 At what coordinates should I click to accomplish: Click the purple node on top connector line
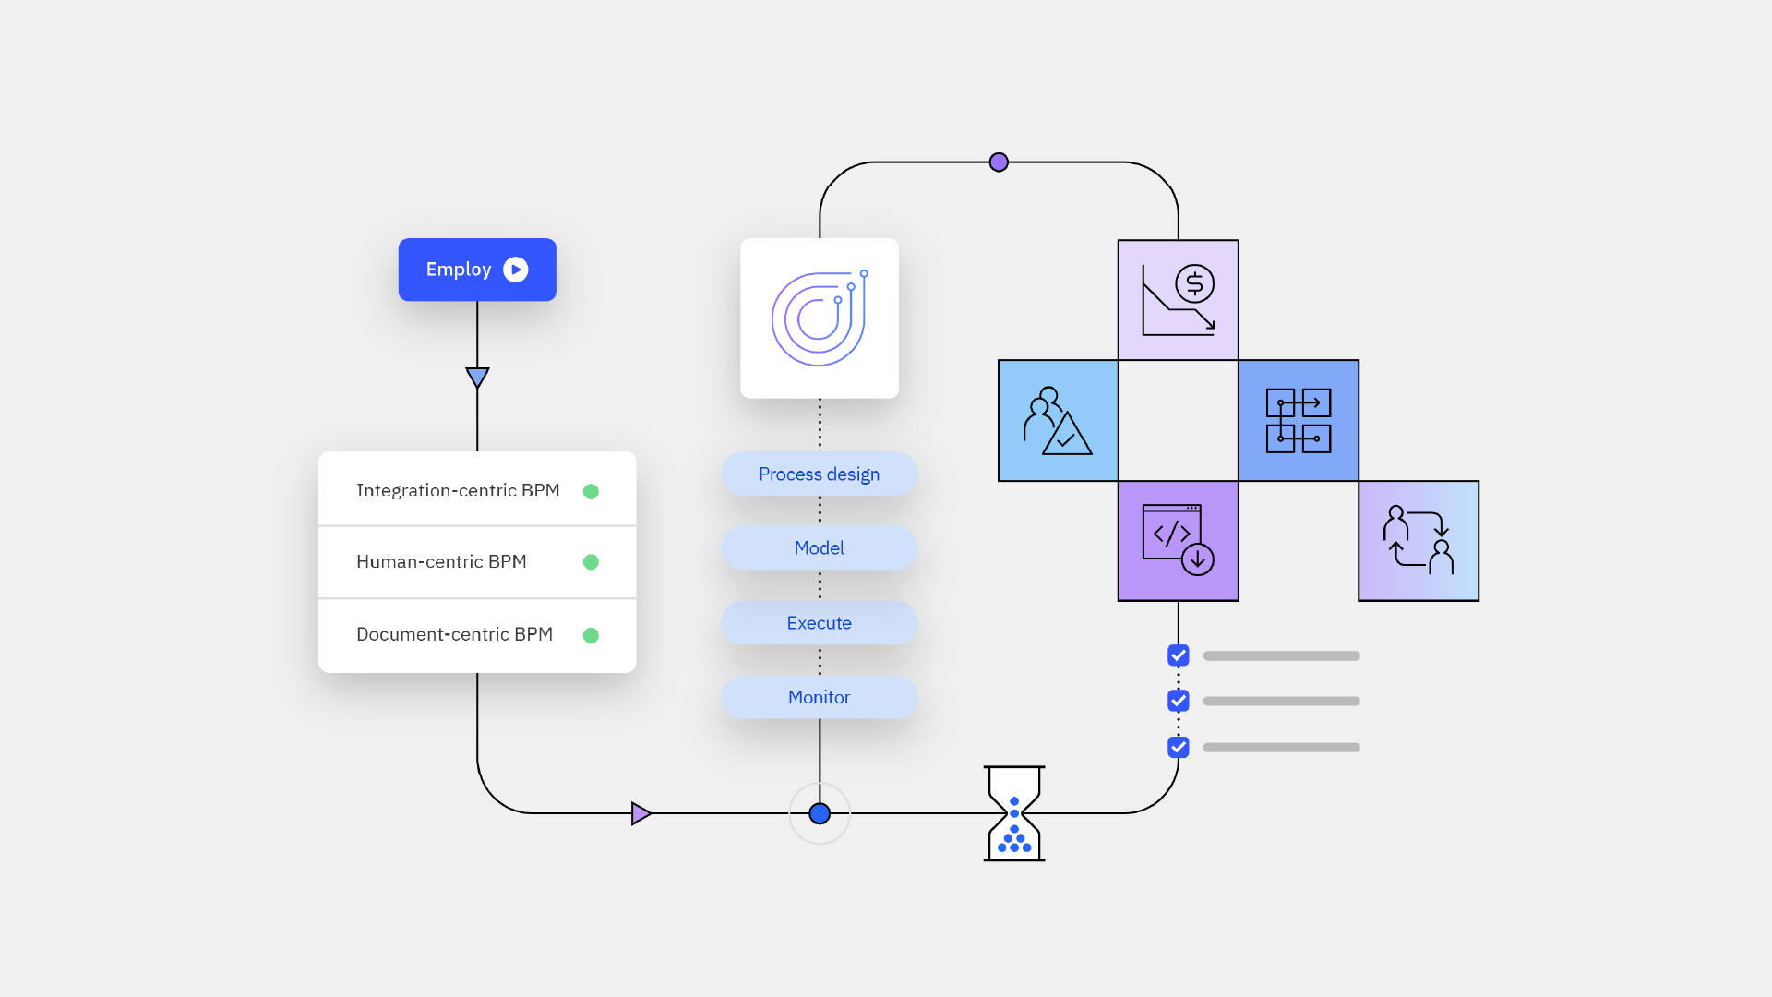(x=998, y=162)
